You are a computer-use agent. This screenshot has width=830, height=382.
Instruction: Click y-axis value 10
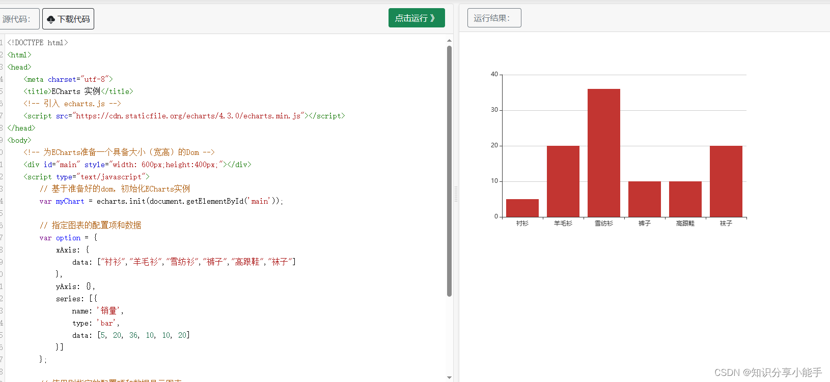click(x=494, y=181)
